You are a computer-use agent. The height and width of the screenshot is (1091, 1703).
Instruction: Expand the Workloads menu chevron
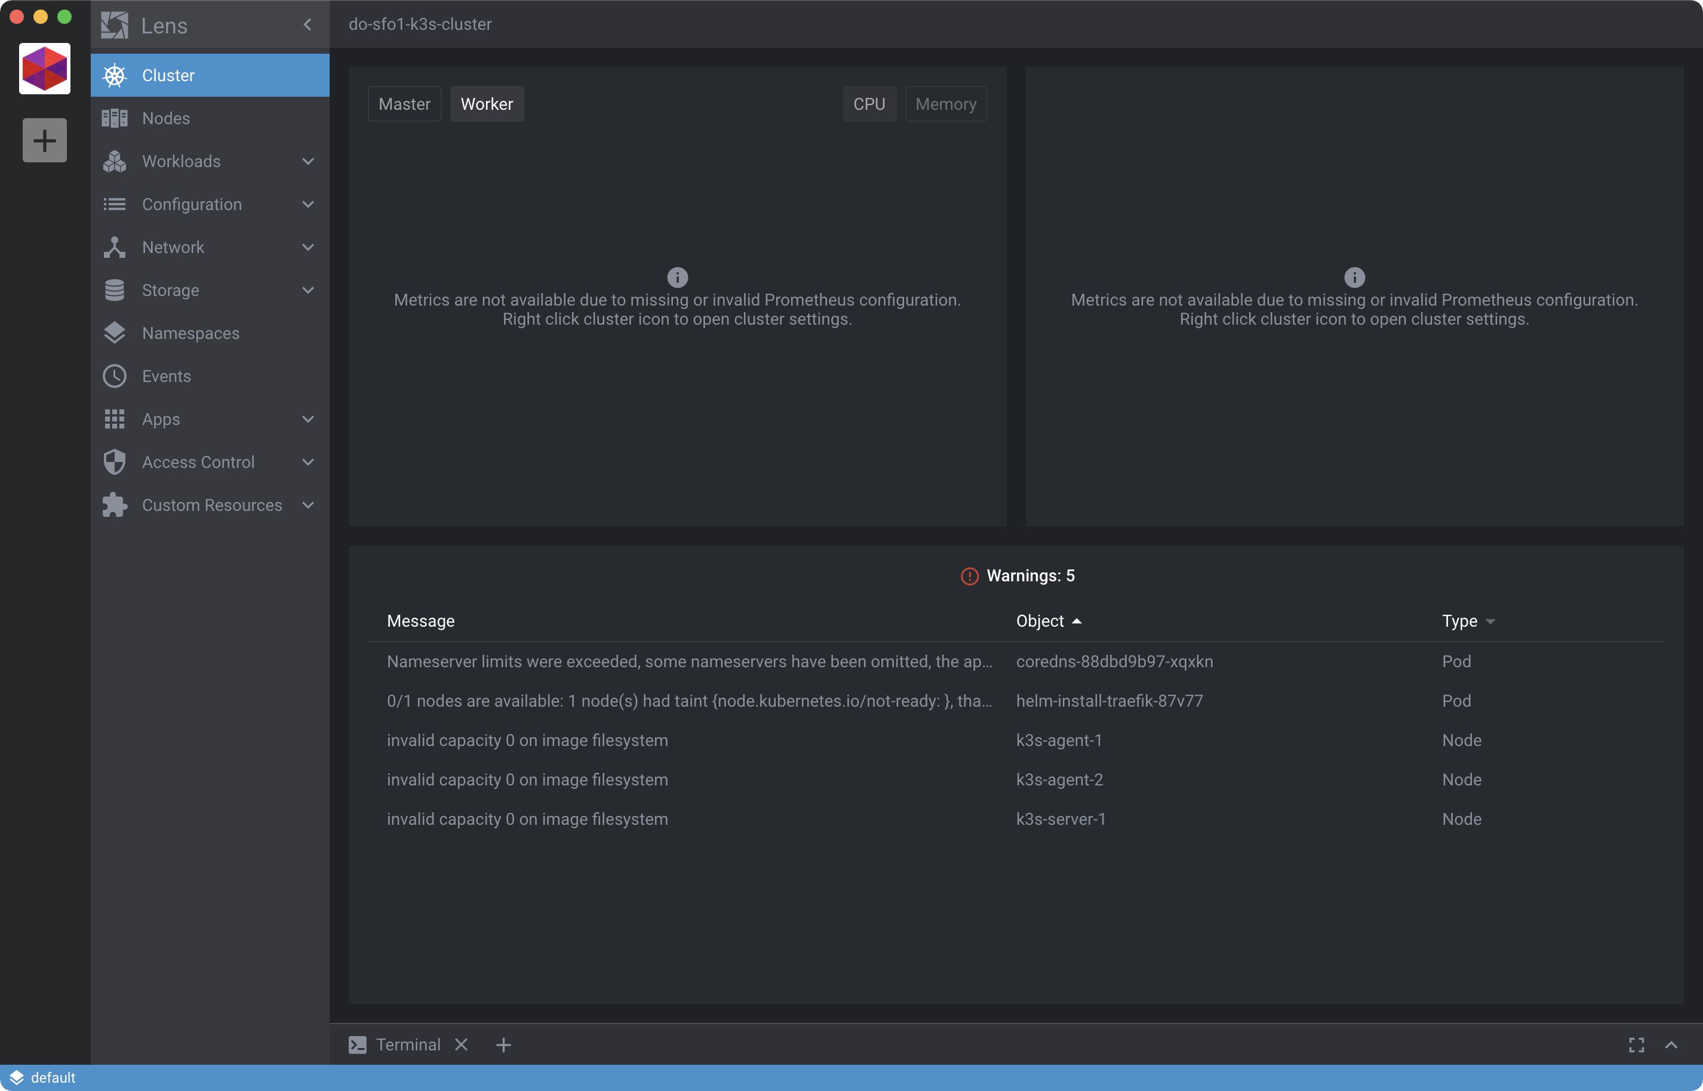pos(308,162)
